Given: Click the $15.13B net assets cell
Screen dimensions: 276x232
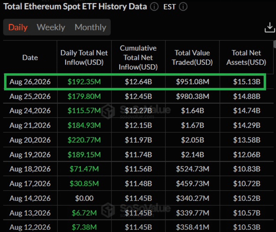Looking at the screenshot, I should [247, 82].
